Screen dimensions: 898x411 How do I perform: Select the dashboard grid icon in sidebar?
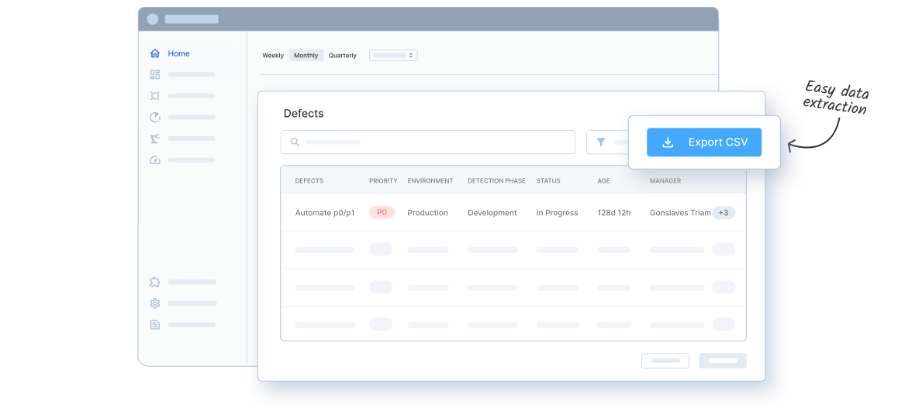point(154,74)
